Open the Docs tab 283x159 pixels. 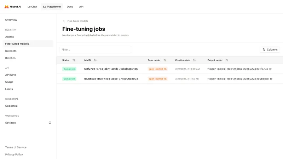click(70, 7)
